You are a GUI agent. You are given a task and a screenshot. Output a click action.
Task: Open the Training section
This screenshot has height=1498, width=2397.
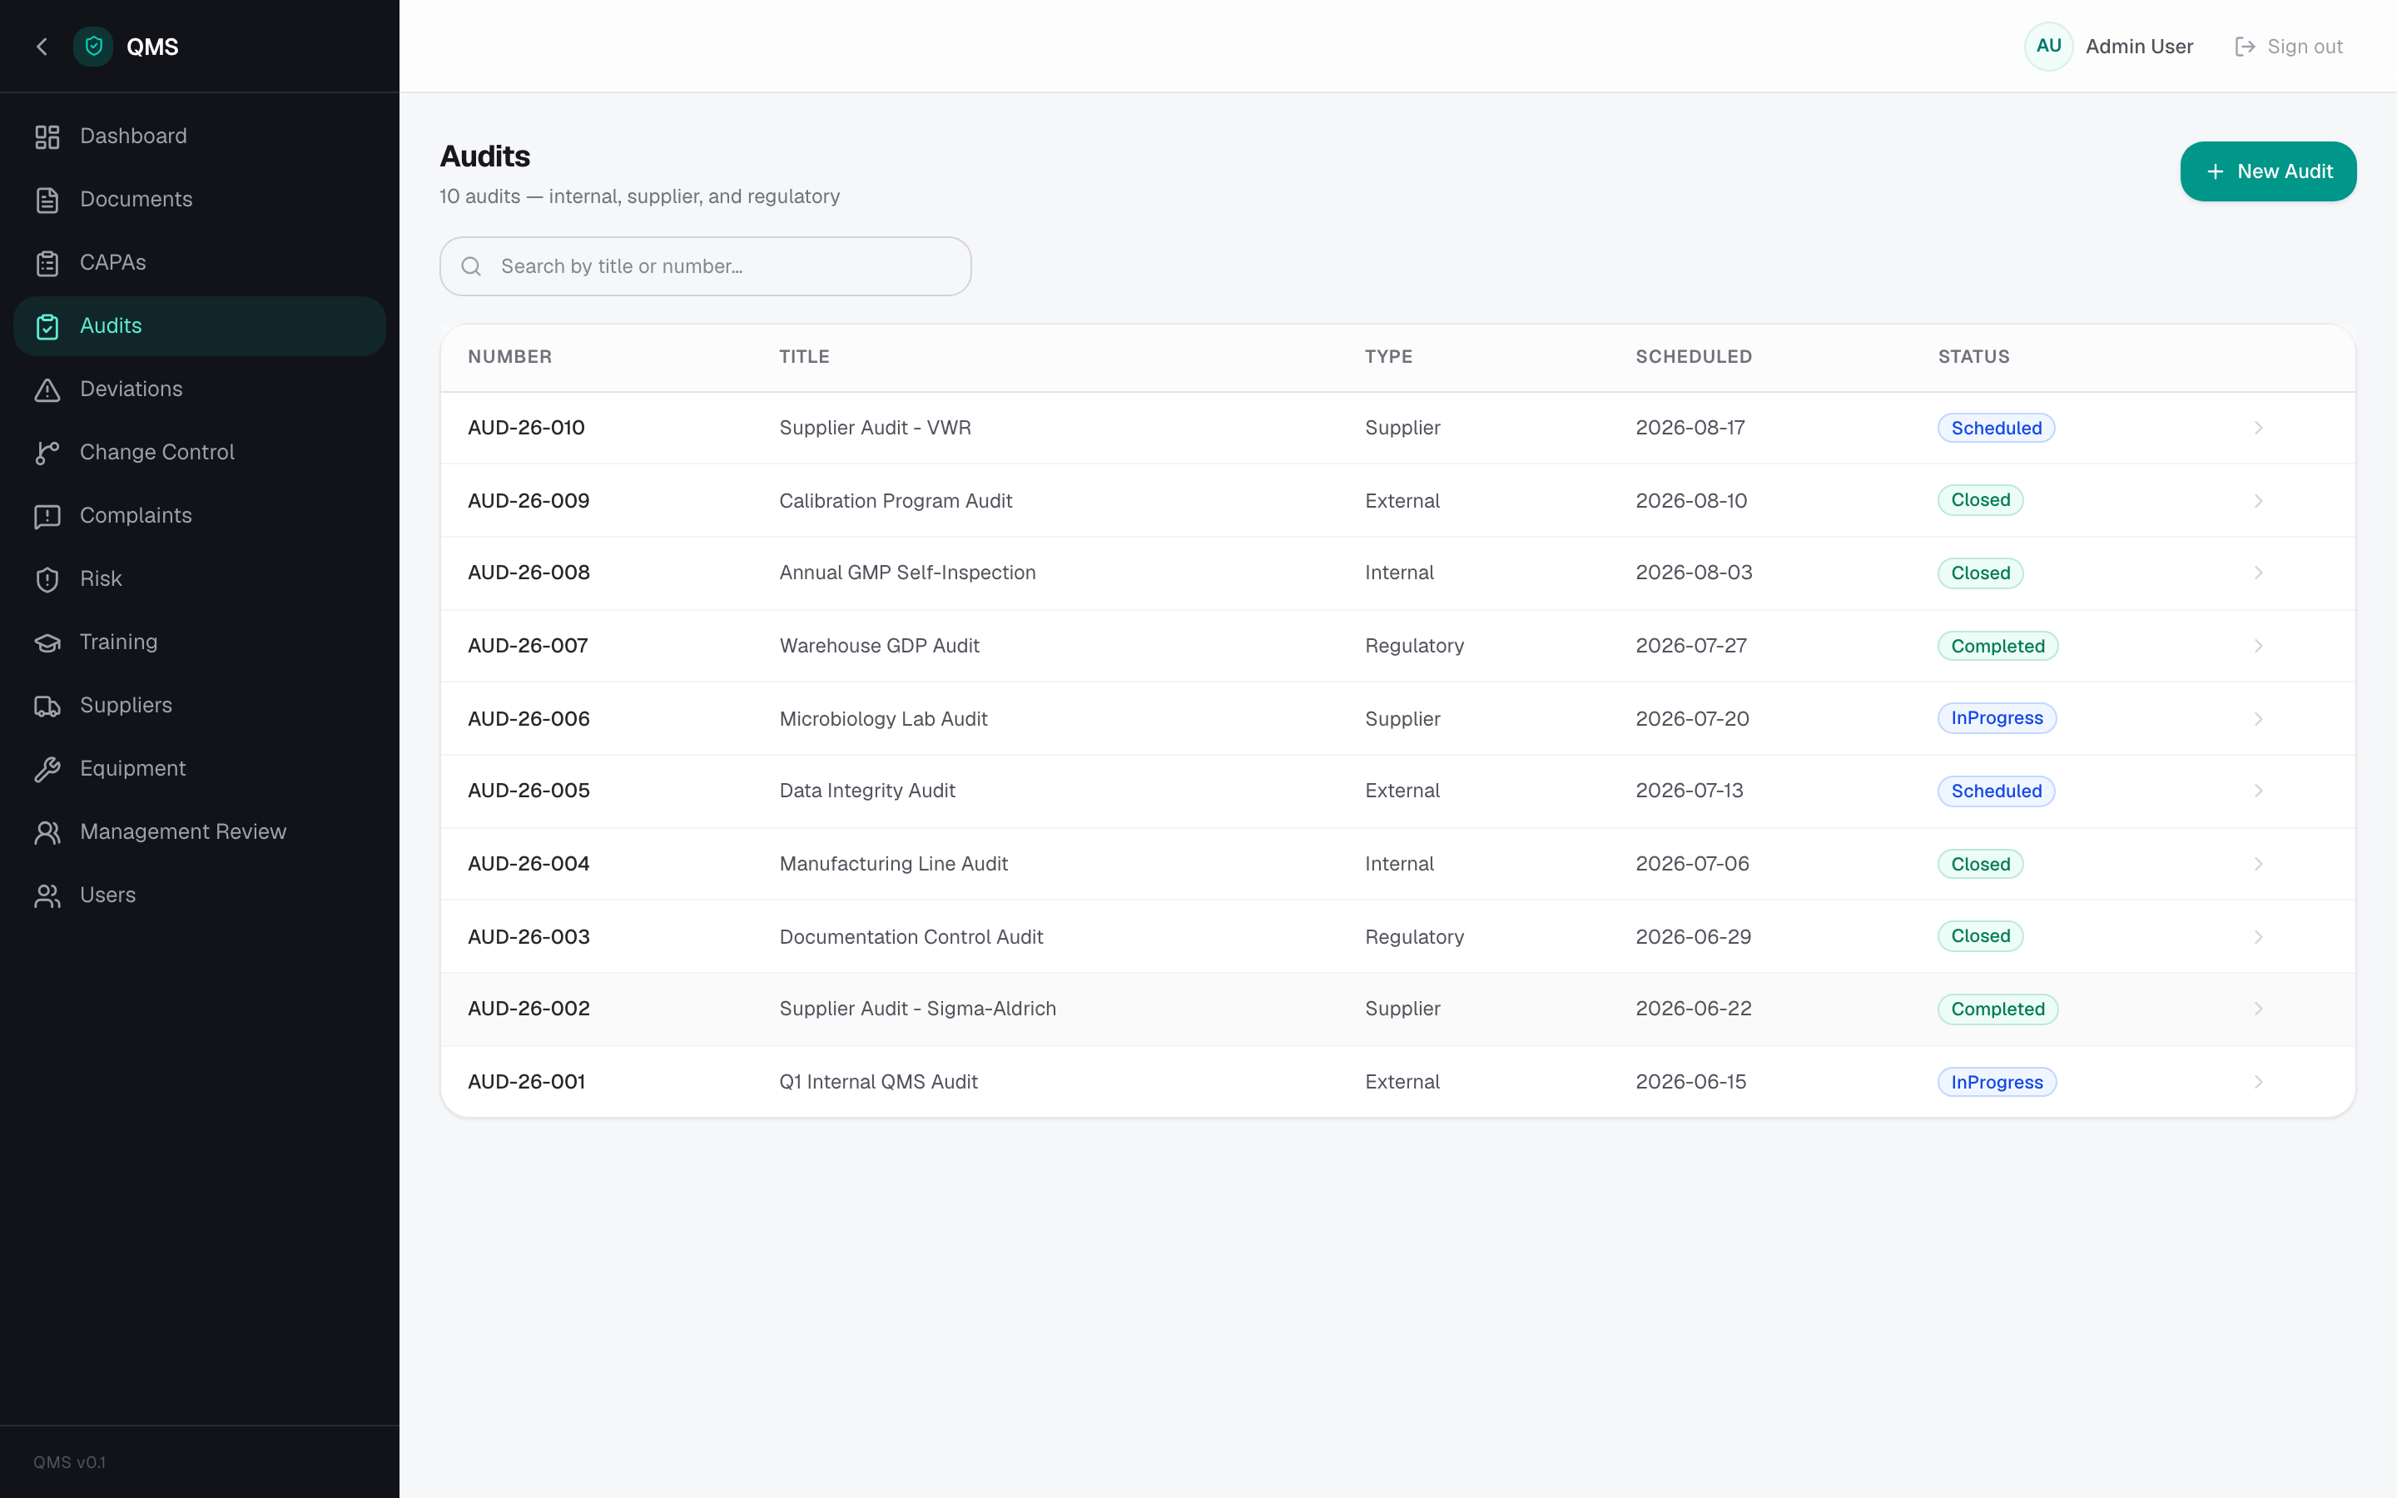(x=199, y=642)
